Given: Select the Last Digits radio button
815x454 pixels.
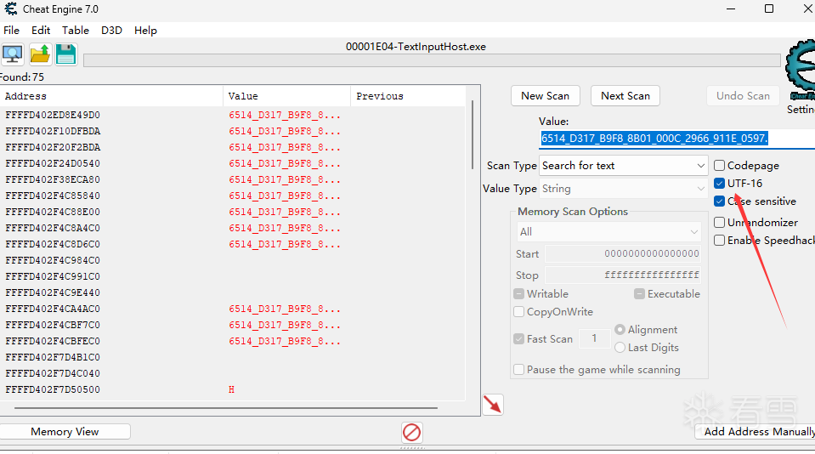Looking at the screenshot, I should [620, 348].
